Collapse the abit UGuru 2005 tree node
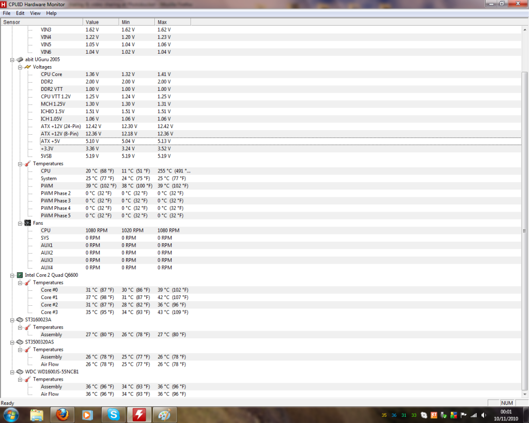 tap(12, 60)
